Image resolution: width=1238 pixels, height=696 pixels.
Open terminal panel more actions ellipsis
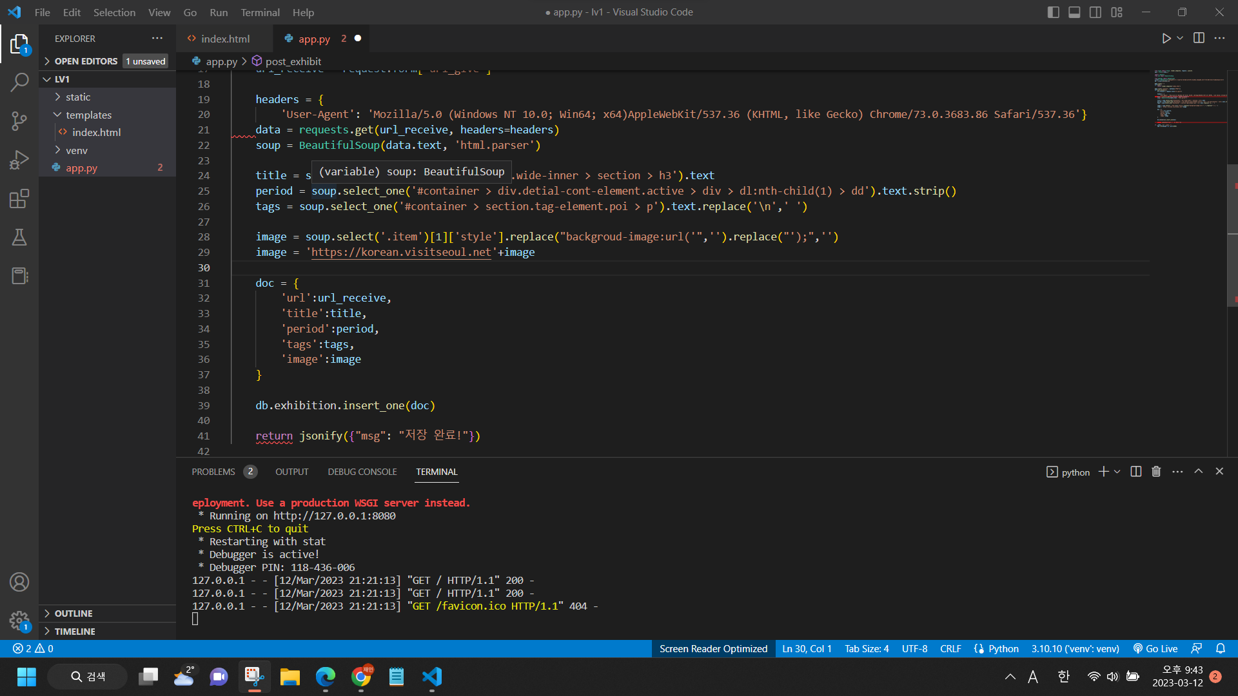coord(1177,472)
